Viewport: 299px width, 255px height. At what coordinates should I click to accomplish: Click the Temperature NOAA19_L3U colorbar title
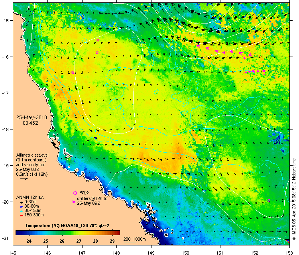pos(67,226)
